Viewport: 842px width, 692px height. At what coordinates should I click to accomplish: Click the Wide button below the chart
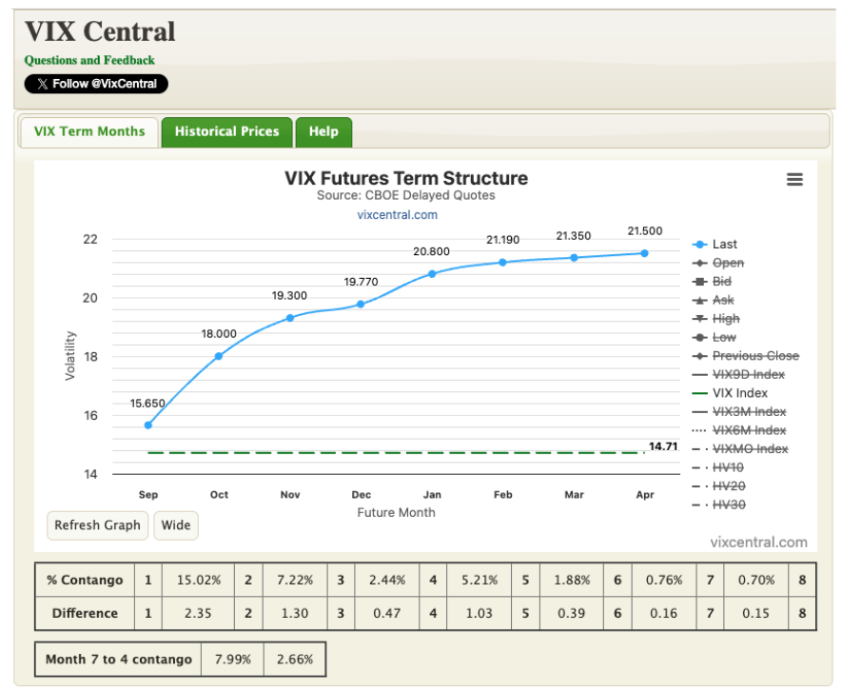(x=175, y=525)
